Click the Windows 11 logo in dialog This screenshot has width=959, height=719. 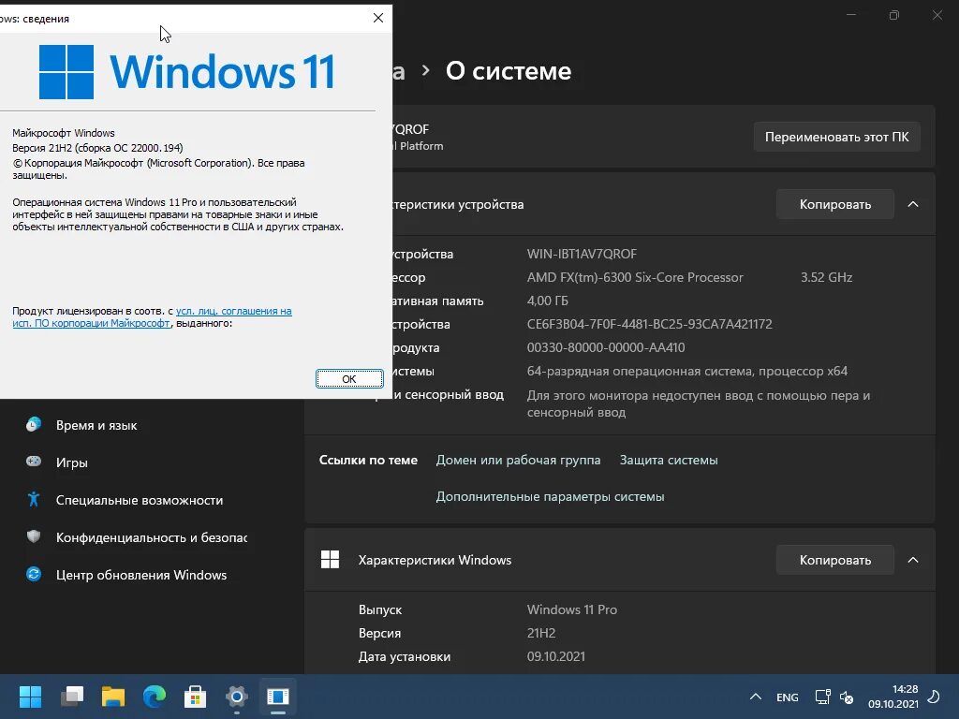(187, 71)
